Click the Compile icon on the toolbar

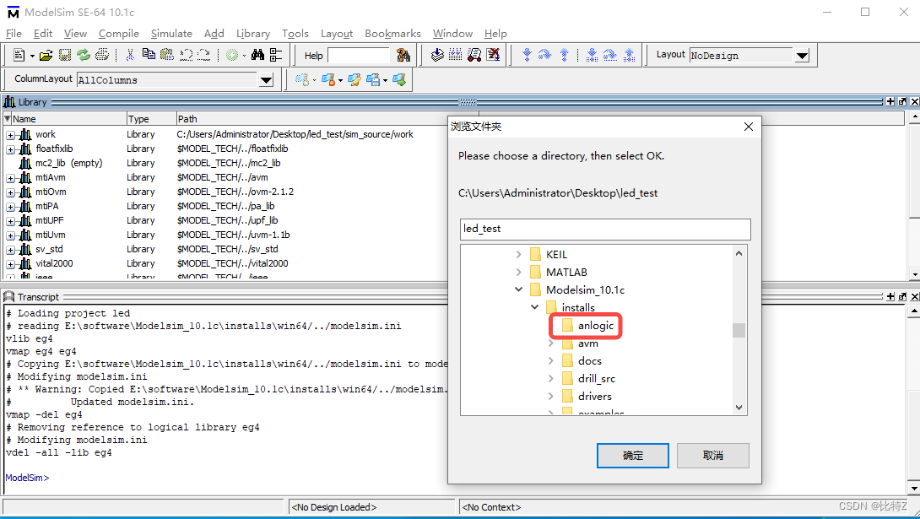pyautogui.click(x=437, y=55)
